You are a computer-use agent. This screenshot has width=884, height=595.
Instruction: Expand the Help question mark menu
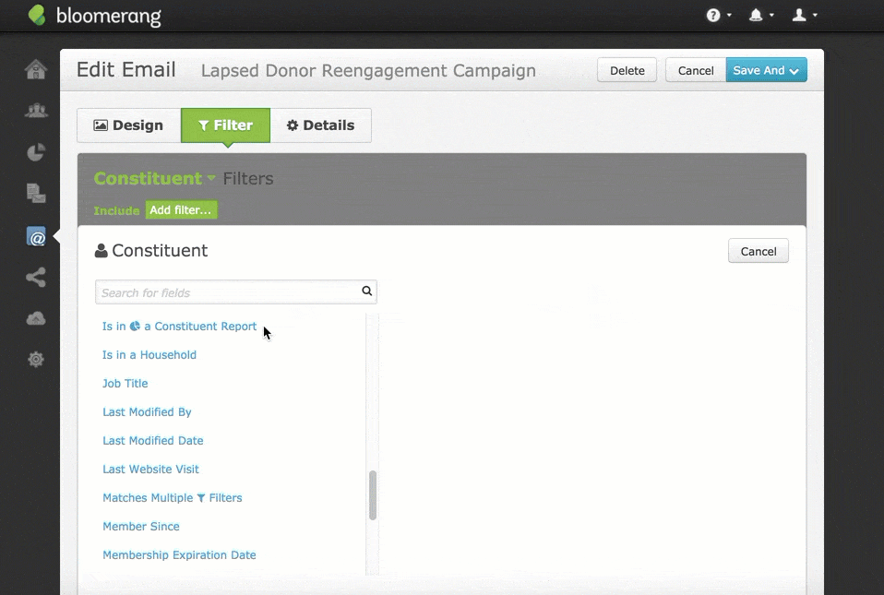point(718,16)
